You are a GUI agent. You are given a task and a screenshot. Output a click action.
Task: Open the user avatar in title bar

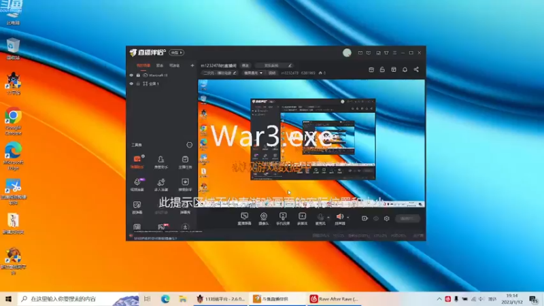[x=347, y=53]
